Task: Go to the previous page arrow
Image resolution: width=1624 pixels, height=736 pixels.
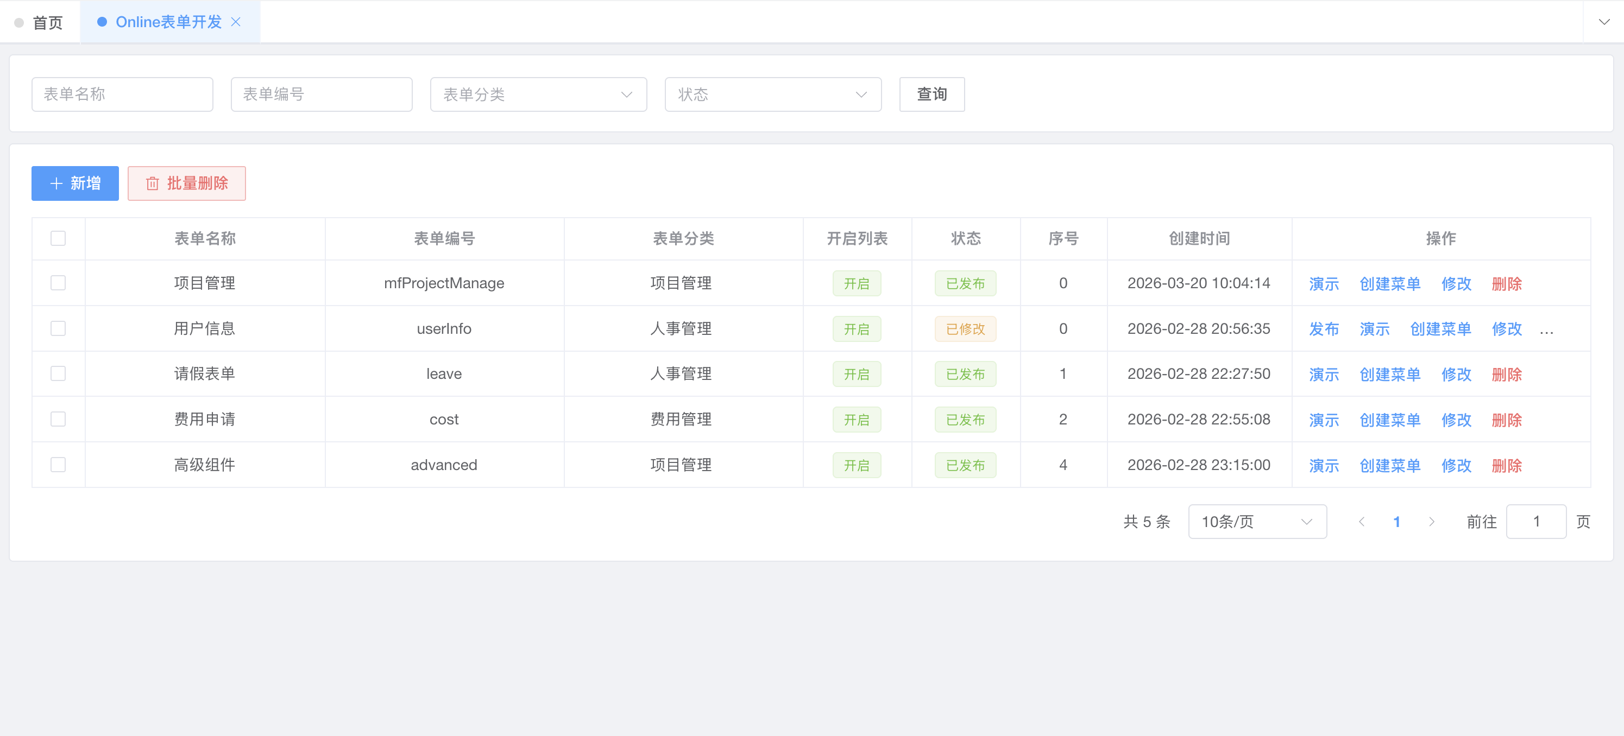Action: pos(1362,522)
